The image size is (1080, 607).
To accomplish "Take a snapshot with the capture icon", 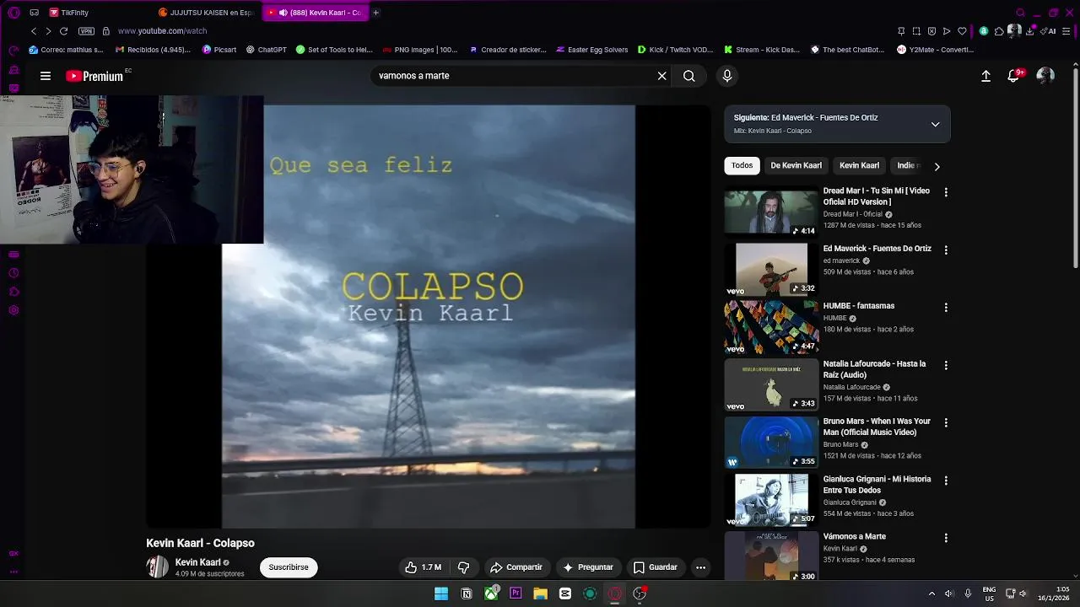I will pos(916,31).
